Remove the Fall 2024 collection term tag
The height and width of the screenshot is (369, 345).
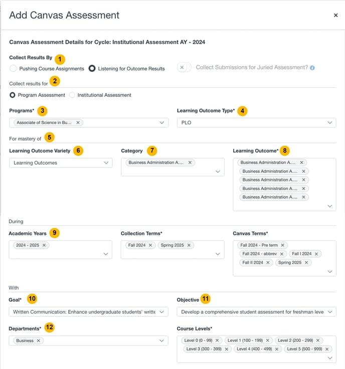click(x=150, y=245)
